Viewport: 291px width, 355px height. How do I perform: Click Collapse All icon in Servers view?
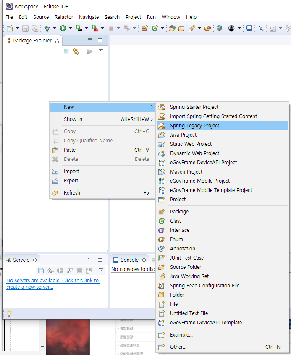[x=41, y=271]
